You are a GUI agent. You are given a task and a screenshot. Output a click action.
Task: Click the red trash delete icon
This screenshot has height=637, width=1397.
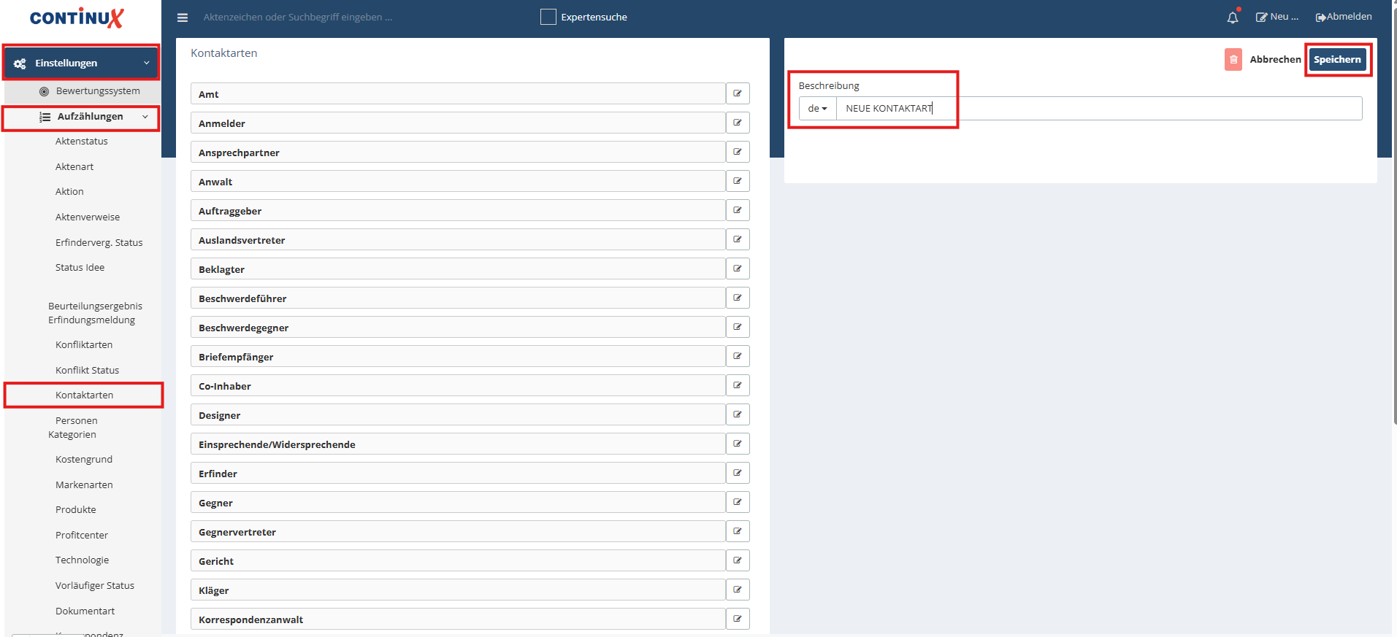[1233, 60]
